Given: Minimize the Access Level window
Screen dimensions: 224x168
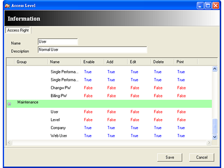Looking at the screenshot, I should click(x=200, y=6).
